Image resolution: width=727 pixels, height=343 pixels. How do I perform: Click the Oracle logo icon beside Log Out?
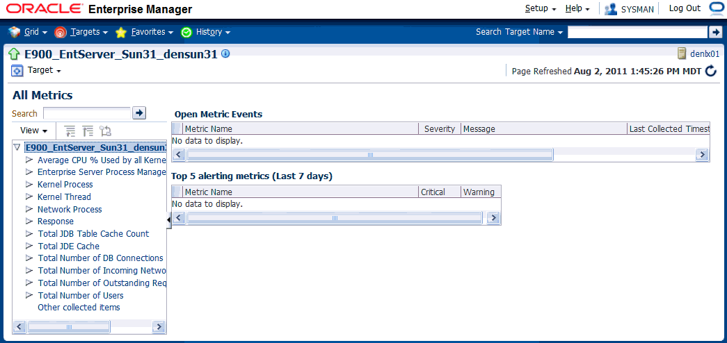(717, 9)
